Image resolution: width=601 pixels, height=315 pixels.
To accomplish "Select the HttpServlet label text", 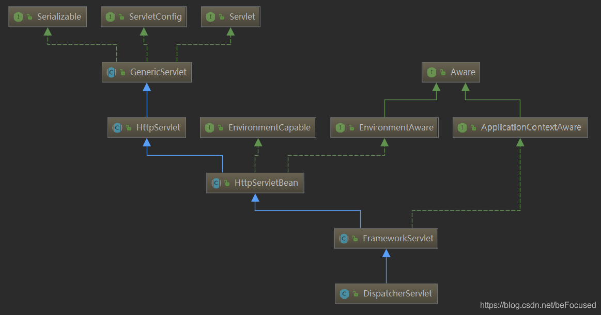I will point(158,128).
